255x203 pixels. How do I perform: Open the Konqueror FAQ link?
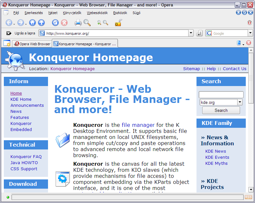[x=26, y=157]
